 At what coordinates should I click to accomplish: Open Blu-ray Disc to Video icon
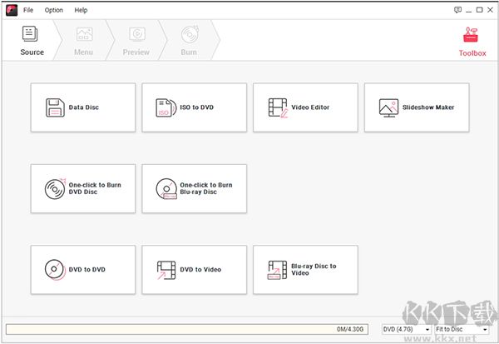point(277,270)
